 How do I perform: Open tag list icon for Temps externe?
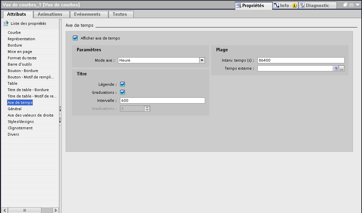pyautogui.click(x=336, y=68)
